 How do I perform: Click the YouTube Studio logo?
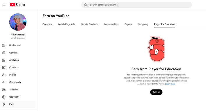pos(17,5)
